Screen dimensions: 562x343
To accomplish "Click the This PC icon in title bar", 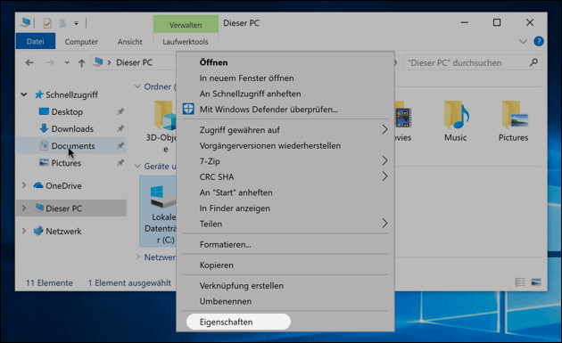I will [x=25, y=23].
